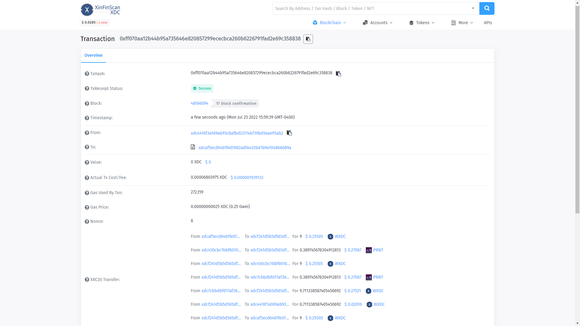This screenshot has width=580, height=326.
Task: Select the Overview tab
Action: pyautogui.click(x=93, y=56)
